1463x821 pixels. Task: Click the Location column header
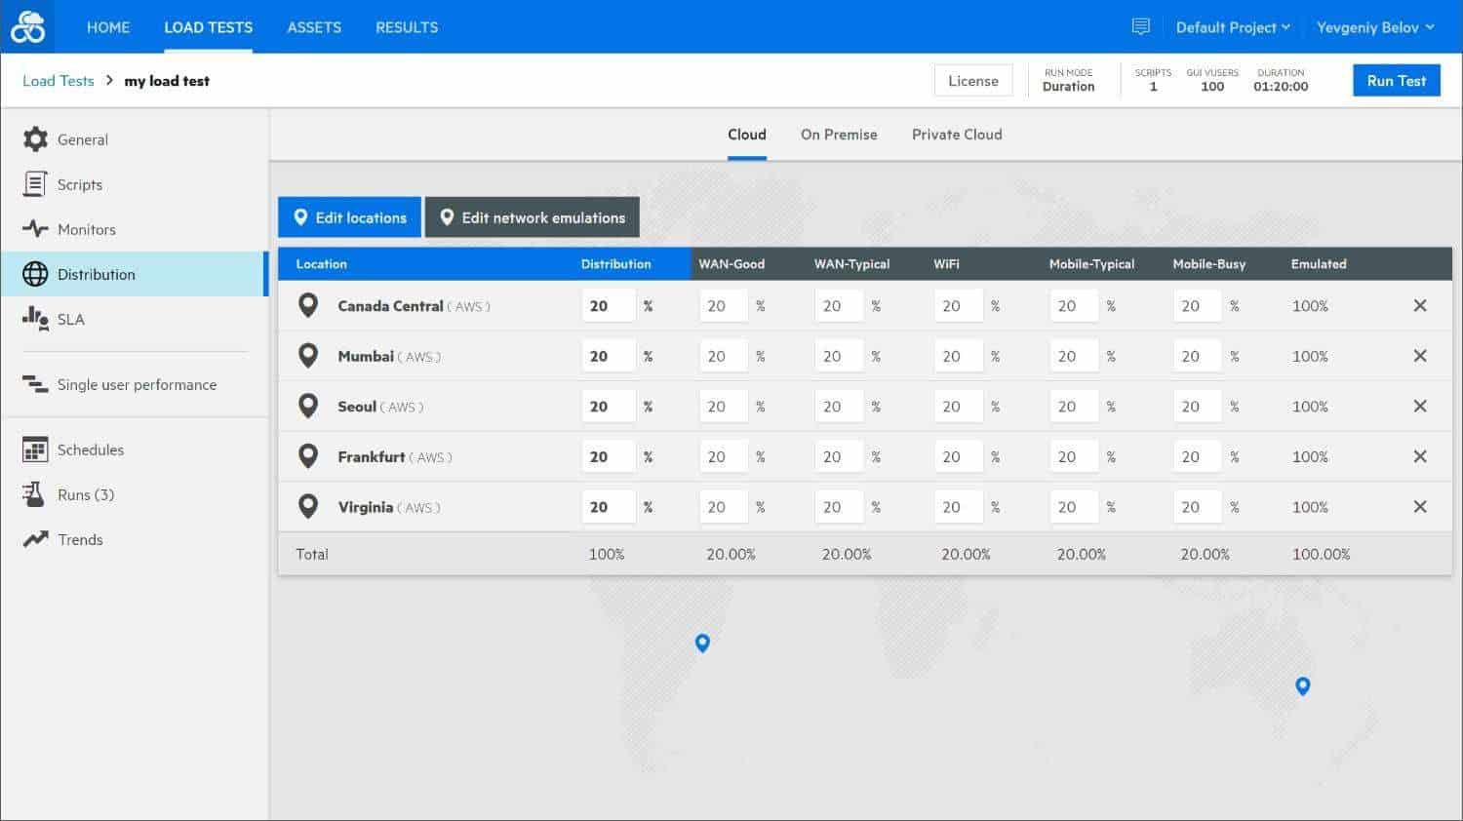pyautogui.click(x=321, y=264)
